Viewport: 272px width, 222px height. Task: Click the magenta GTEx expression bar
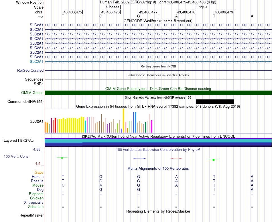click(x=152, y=126)
